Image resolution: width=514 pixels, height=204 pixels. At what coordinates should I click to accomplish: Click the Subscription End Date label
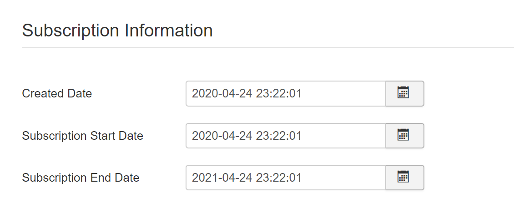pyautogui.click(x=81, y=178)
